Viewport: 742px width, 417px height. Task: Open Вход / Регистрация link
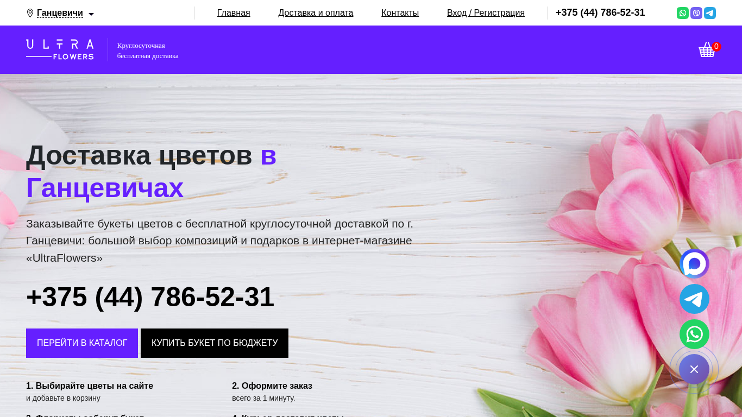pyautogui.click(x=486, y=13)
